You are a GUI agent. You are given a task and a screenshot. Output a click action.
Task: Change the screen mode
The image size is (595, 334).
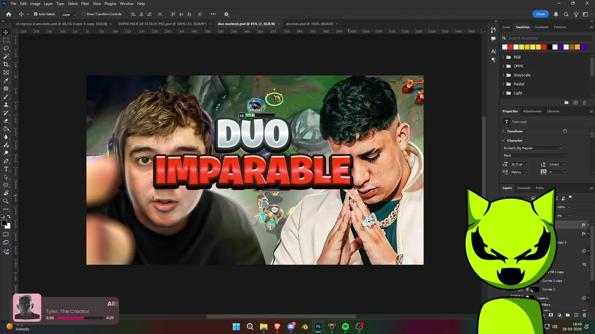click(x=6, y=243)
